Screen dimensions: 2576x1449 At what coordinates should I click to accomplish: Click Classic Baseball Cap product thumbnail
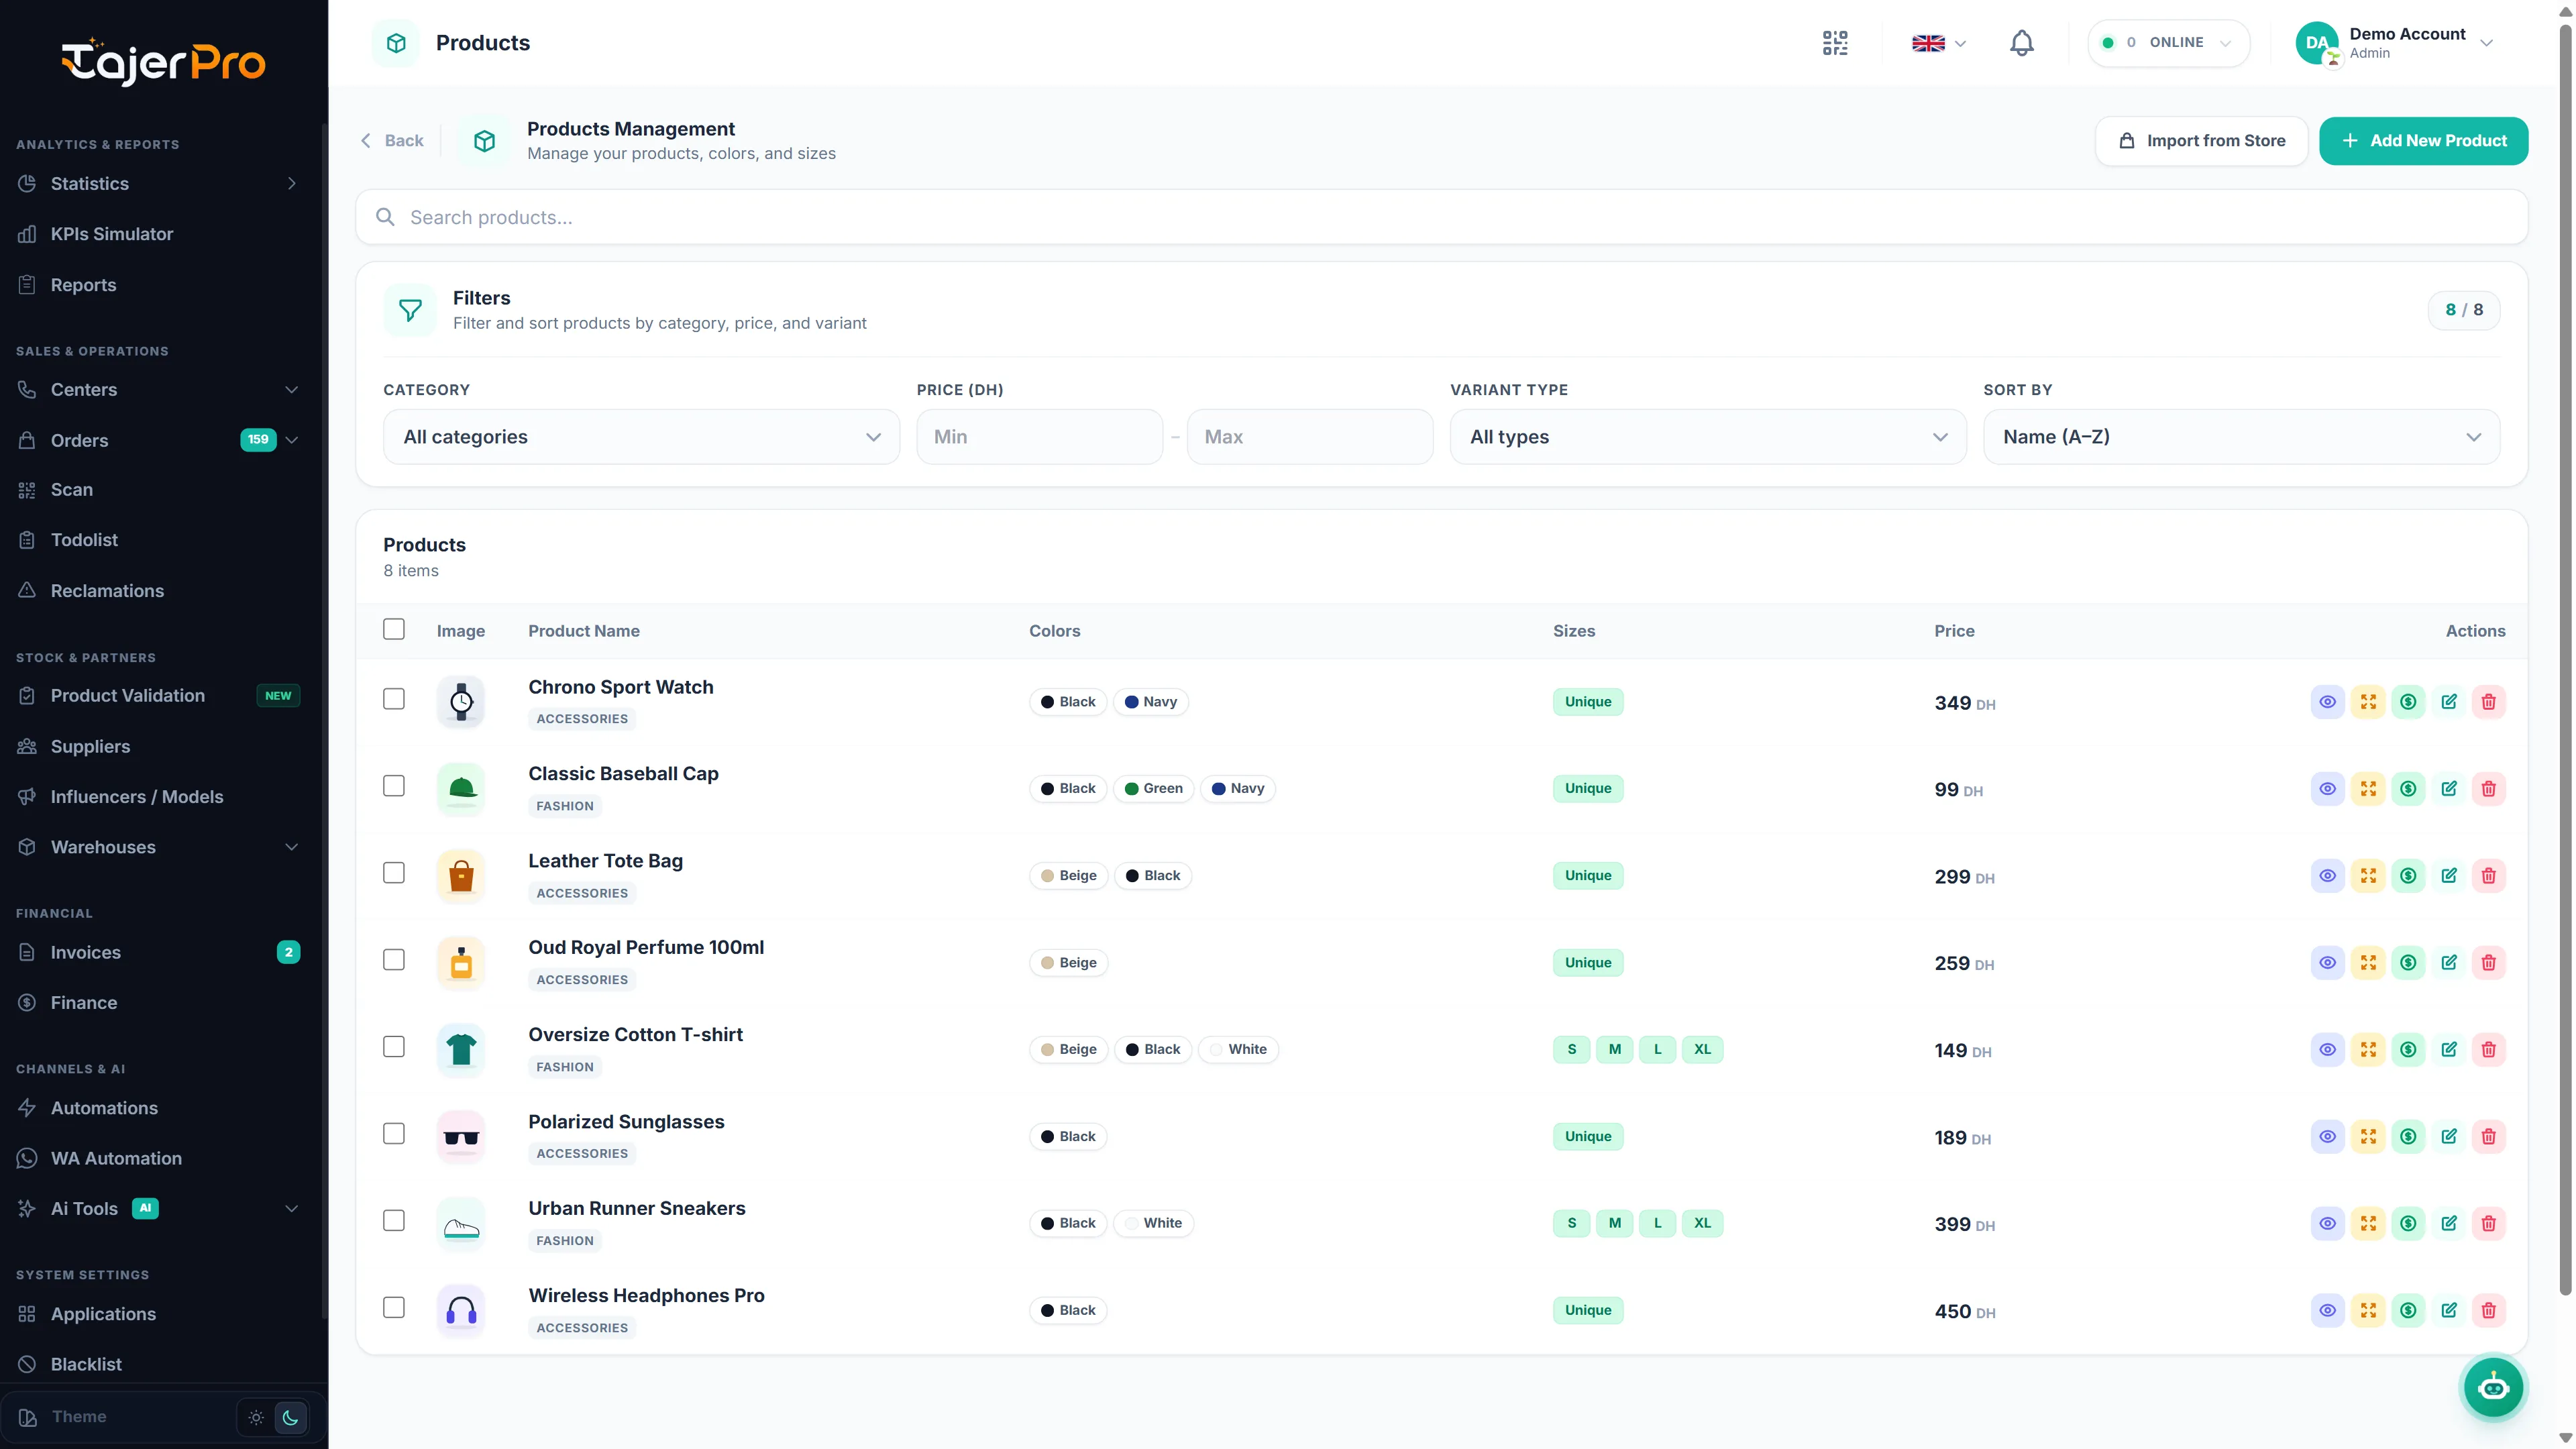point(461,789)
